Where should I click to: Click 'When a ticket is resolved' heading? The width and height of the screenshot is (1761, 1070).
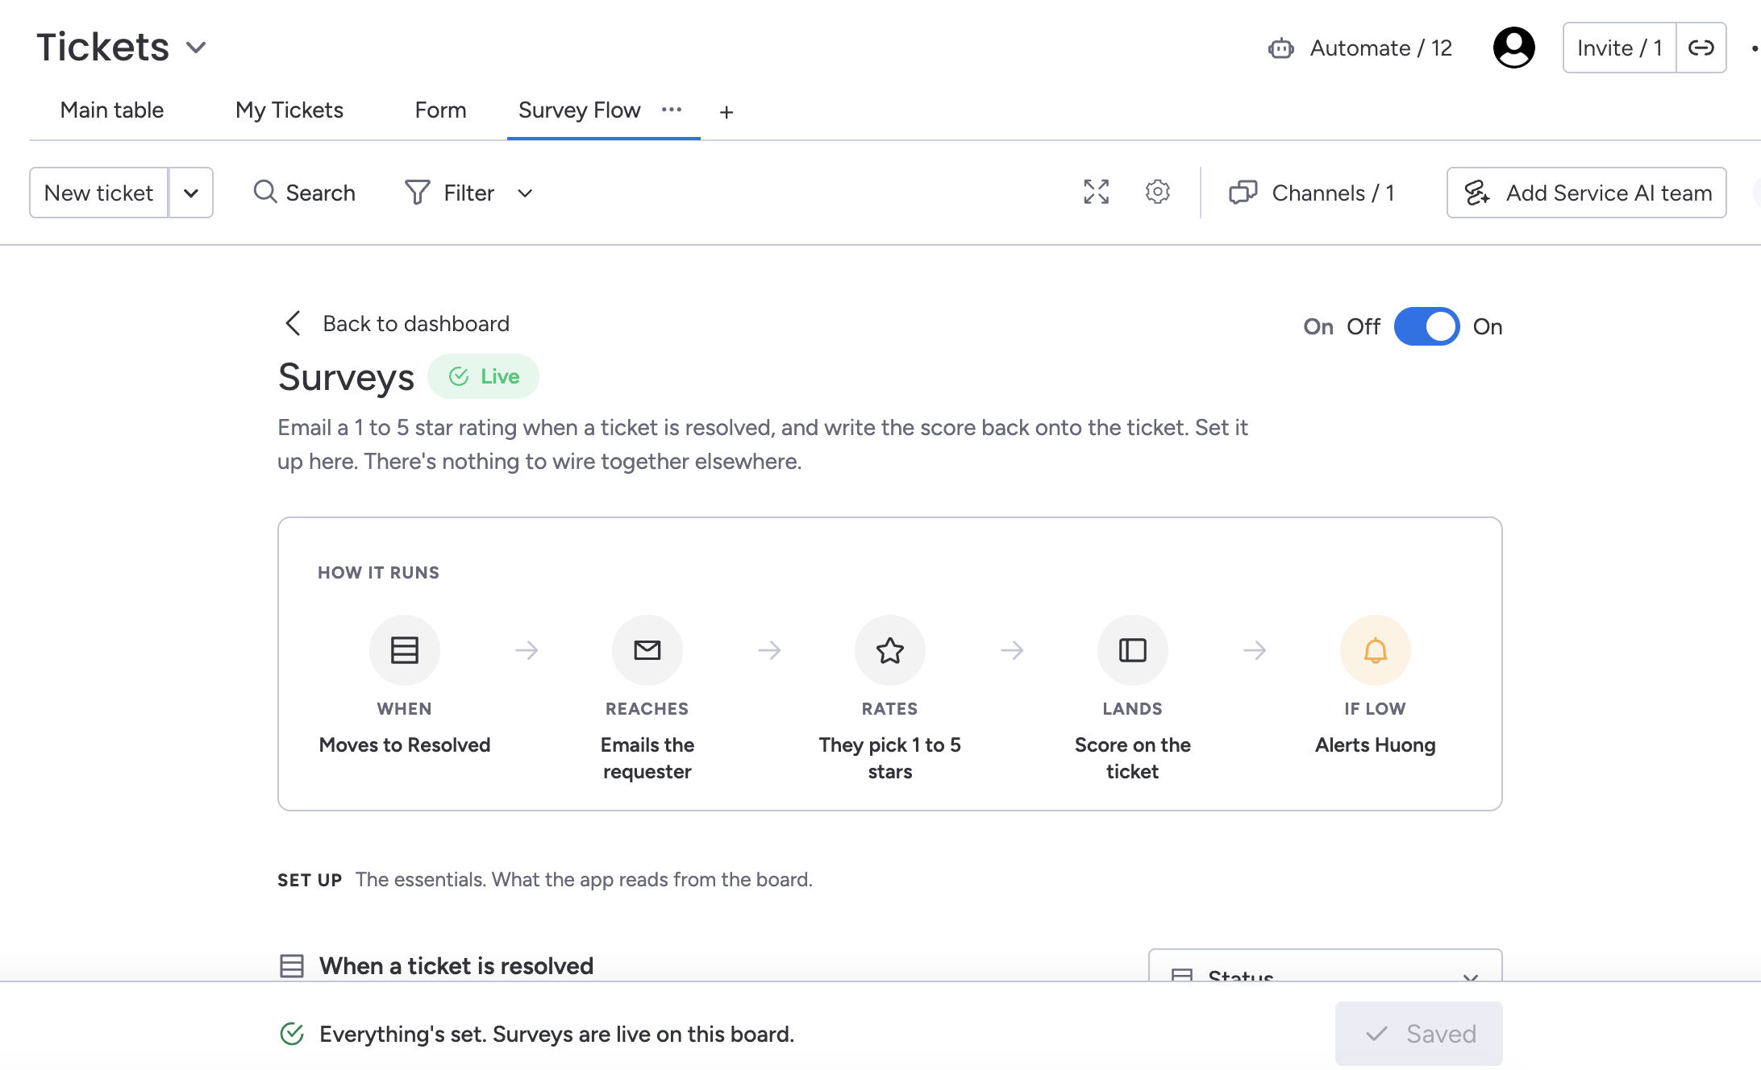pos(456,965)
